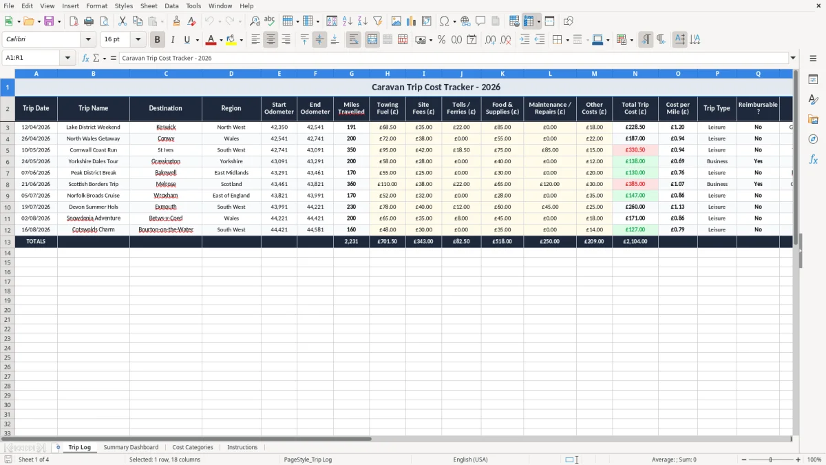Open Find & Replace icon
This screenshot has height=465, width=826.
coord(254,21)
